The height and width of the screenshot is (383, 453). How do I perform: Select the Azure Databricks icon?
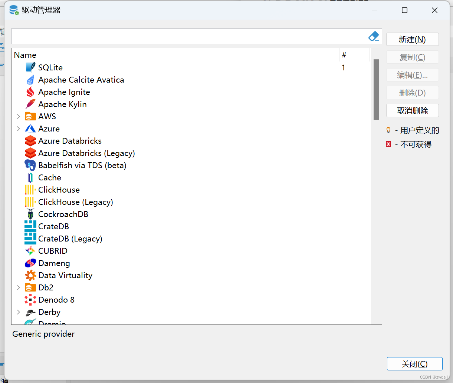(30, 141)
